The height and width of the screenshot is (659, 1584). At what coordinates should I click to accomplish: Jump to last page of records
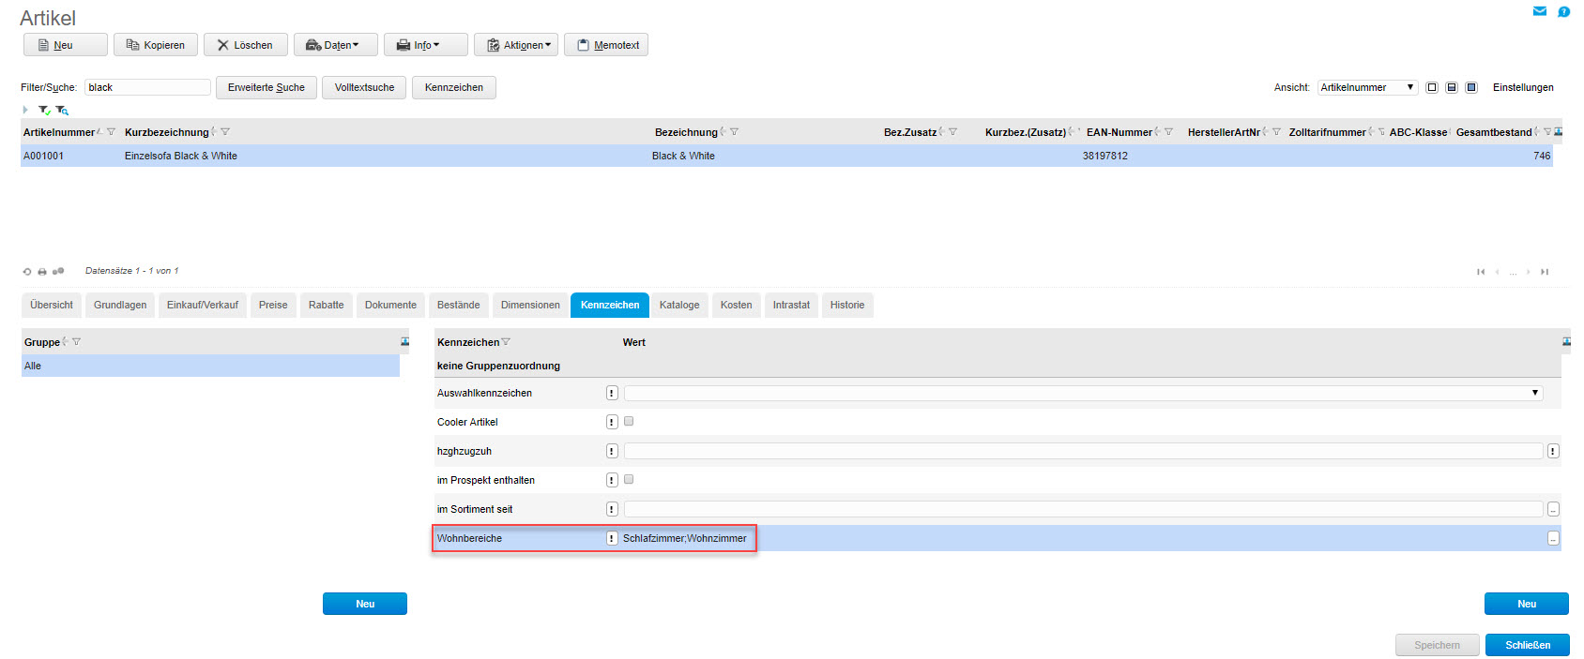[1544, 272]
